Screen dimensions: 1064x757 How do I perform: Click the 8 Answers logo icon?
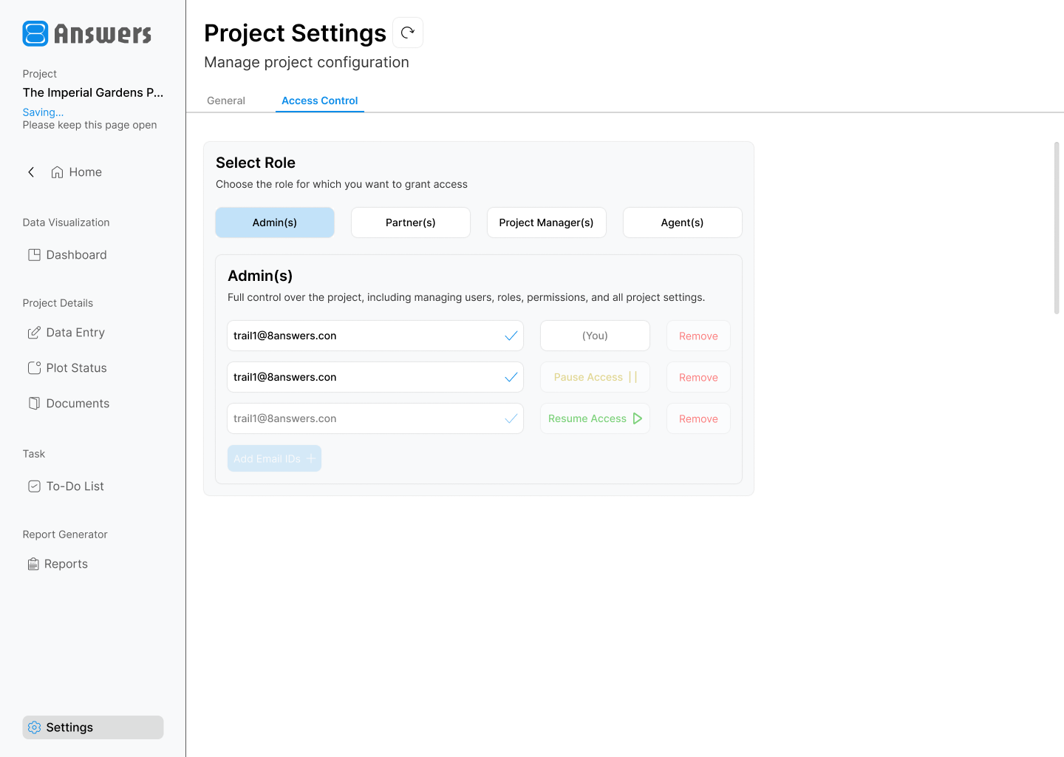click(35, 33)
